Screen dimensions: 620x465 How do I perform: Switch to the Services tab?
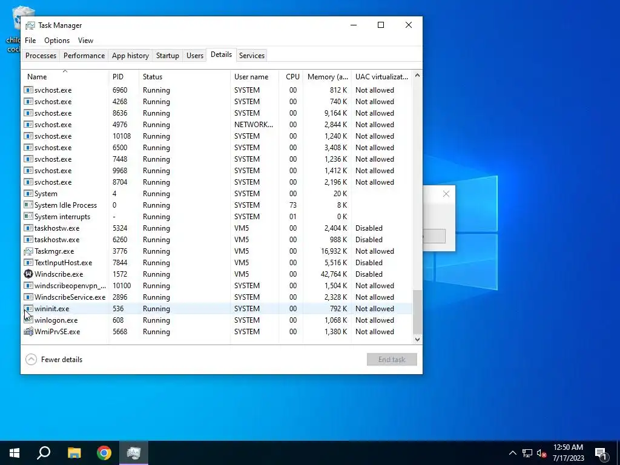pyautogui.click(x=251, y=55)
